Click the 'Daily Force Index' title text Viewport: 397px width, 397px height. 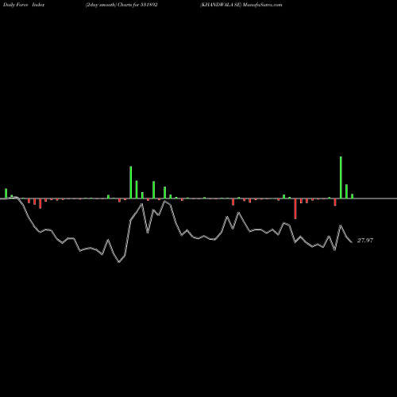pyautogui.click(x=24, y=5)
